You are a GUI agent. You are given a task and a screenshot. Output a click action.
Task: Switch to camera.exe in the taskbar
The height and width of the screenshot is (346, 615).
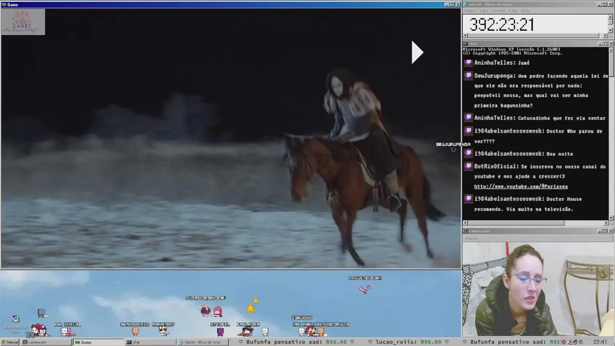point(46,342)
